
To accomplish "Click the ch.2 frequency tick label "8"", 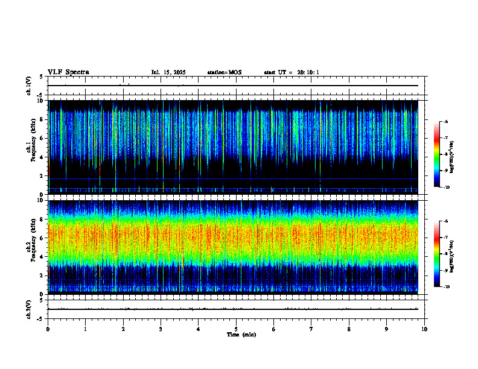I will tap(42, 219).
